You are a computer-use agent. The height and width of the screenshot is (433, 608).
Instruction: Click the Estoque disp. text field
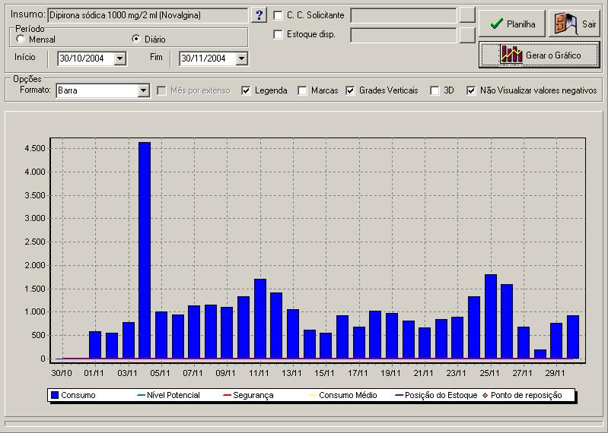click(x=403, y=35)
